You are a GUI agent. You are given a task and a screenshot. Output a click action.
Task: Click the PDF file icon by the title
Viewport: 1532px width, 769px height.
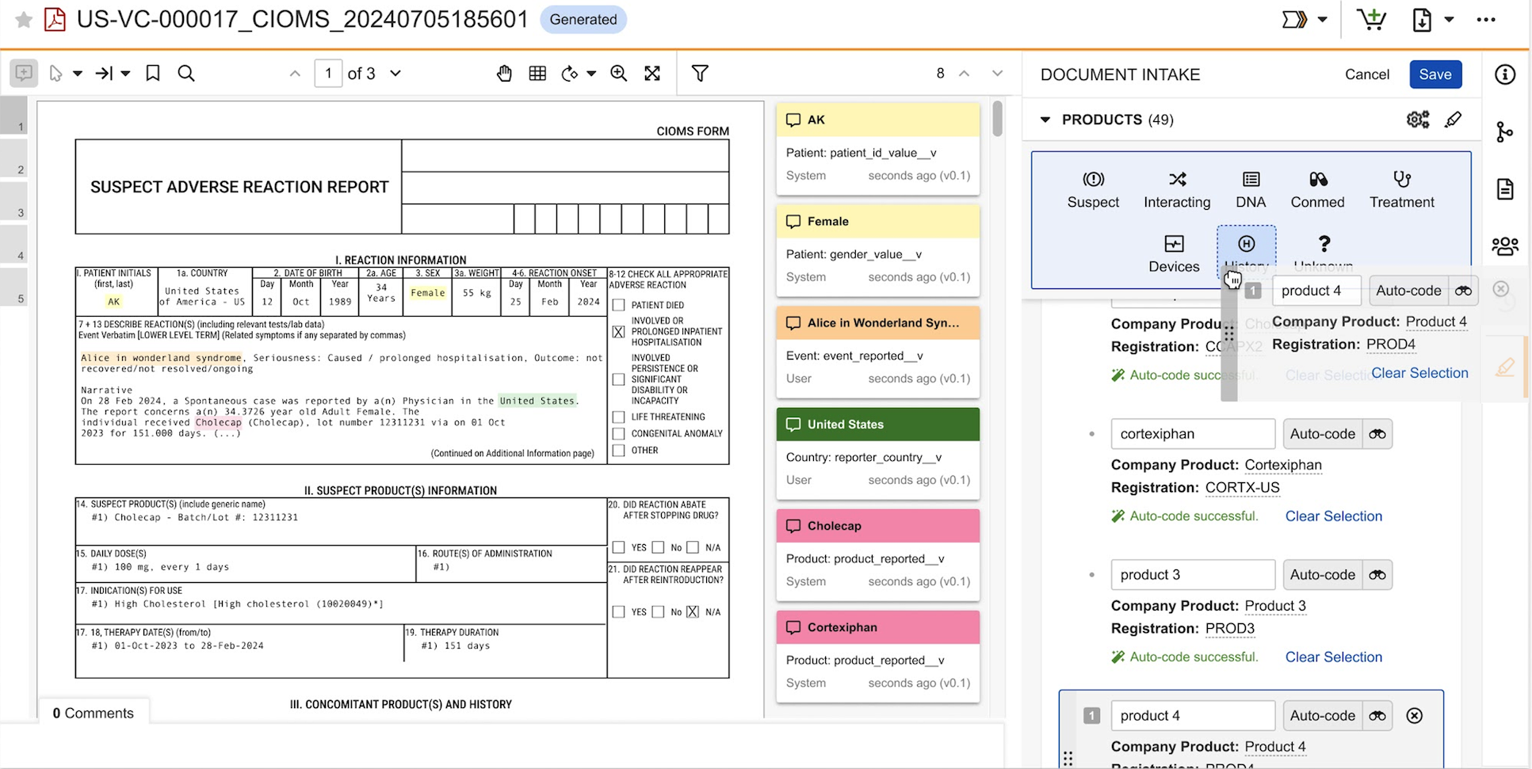(55, 19)
